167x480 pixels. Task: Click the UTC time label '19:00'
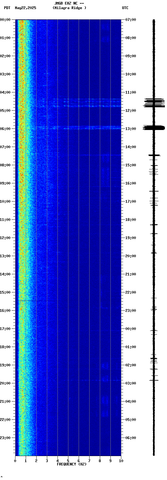click(x=131, y=238)
